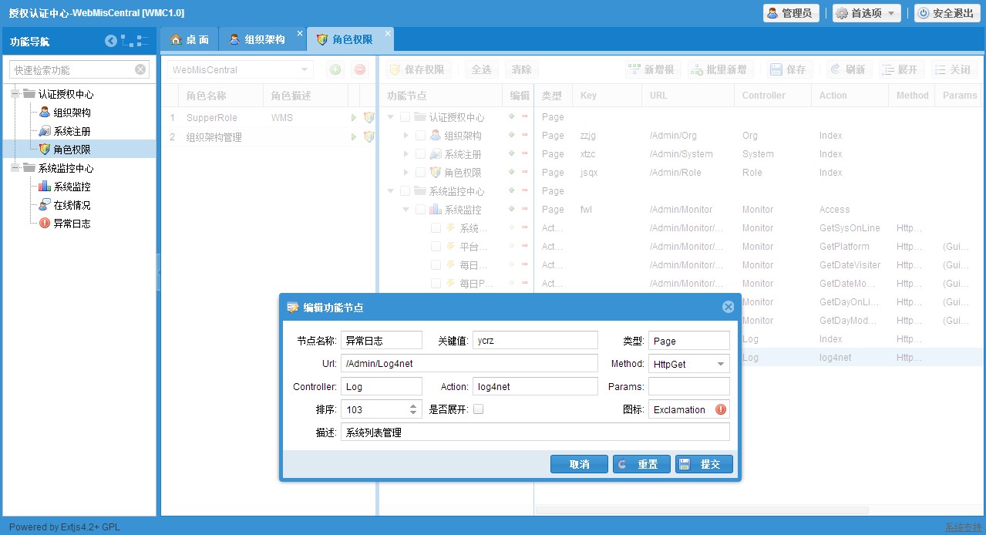Check the 系统监控 function node checkbox
Screen dimensions: 986x535
pyautogui.click(x=420, y=210)
